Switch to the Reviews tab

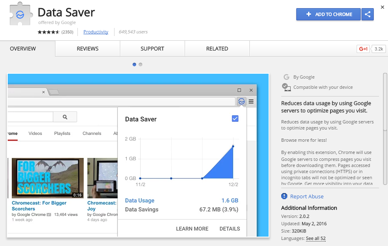click(x=88, y=49)
